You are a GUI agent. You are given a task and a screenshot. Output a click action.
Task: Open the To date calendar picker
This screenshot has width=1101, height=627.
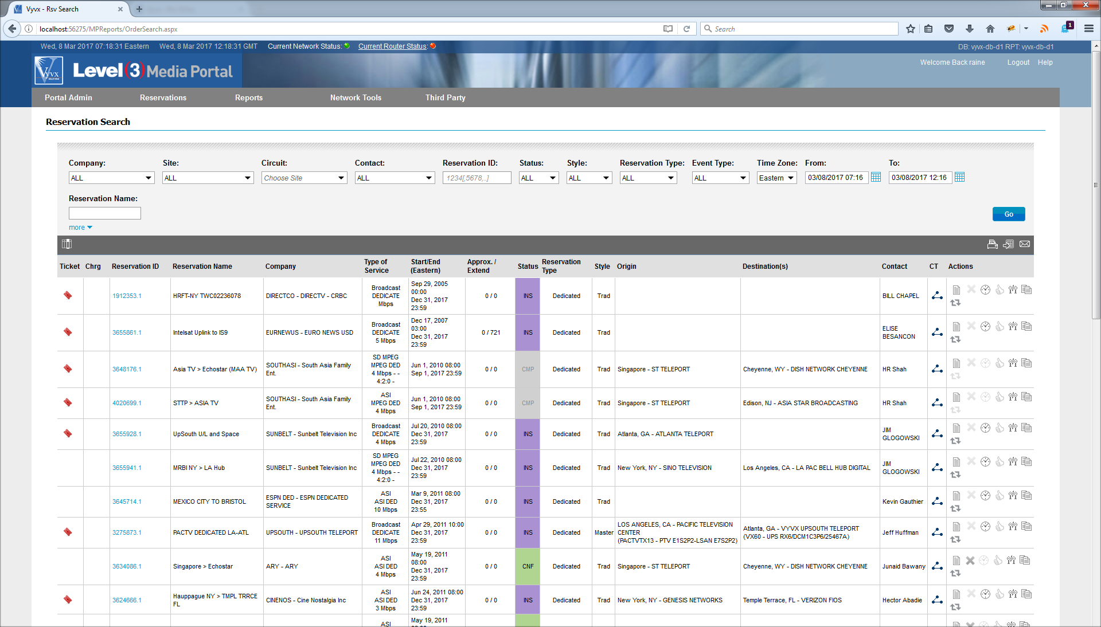coord(959,177)
